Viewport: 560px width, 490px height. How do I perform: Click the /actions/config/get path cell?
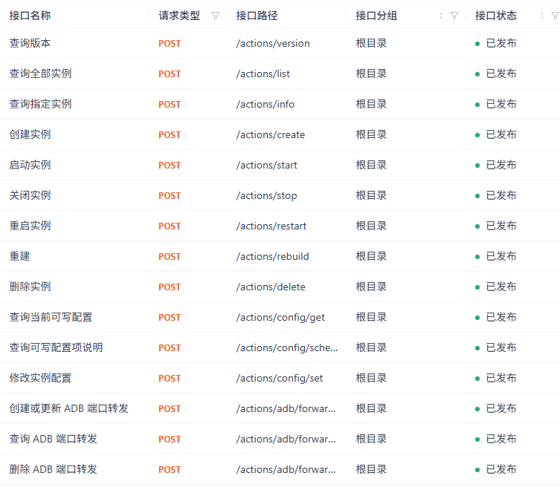(280, 318)
